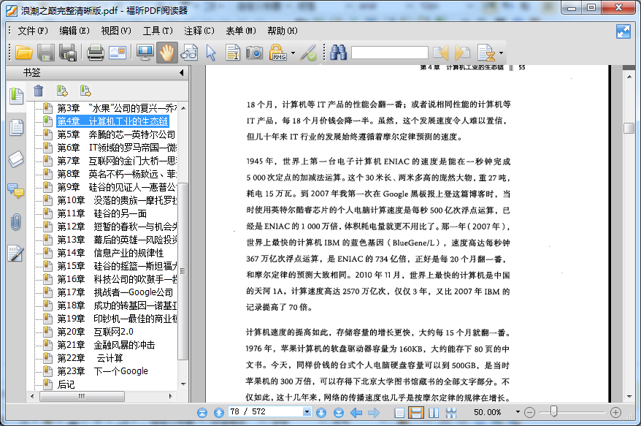Viewport: 641px width, 426px height.
Task: Click the binoculars search icon
Action: coord(339,53)
